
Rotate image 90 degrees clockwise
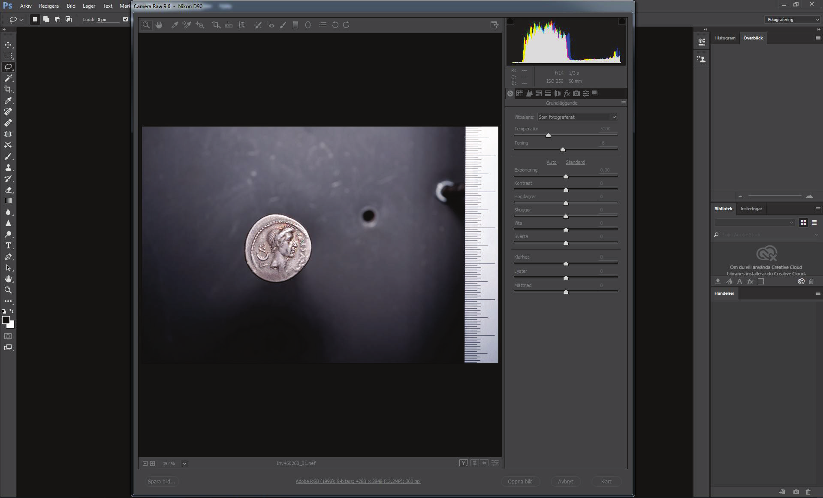[346, 25]
